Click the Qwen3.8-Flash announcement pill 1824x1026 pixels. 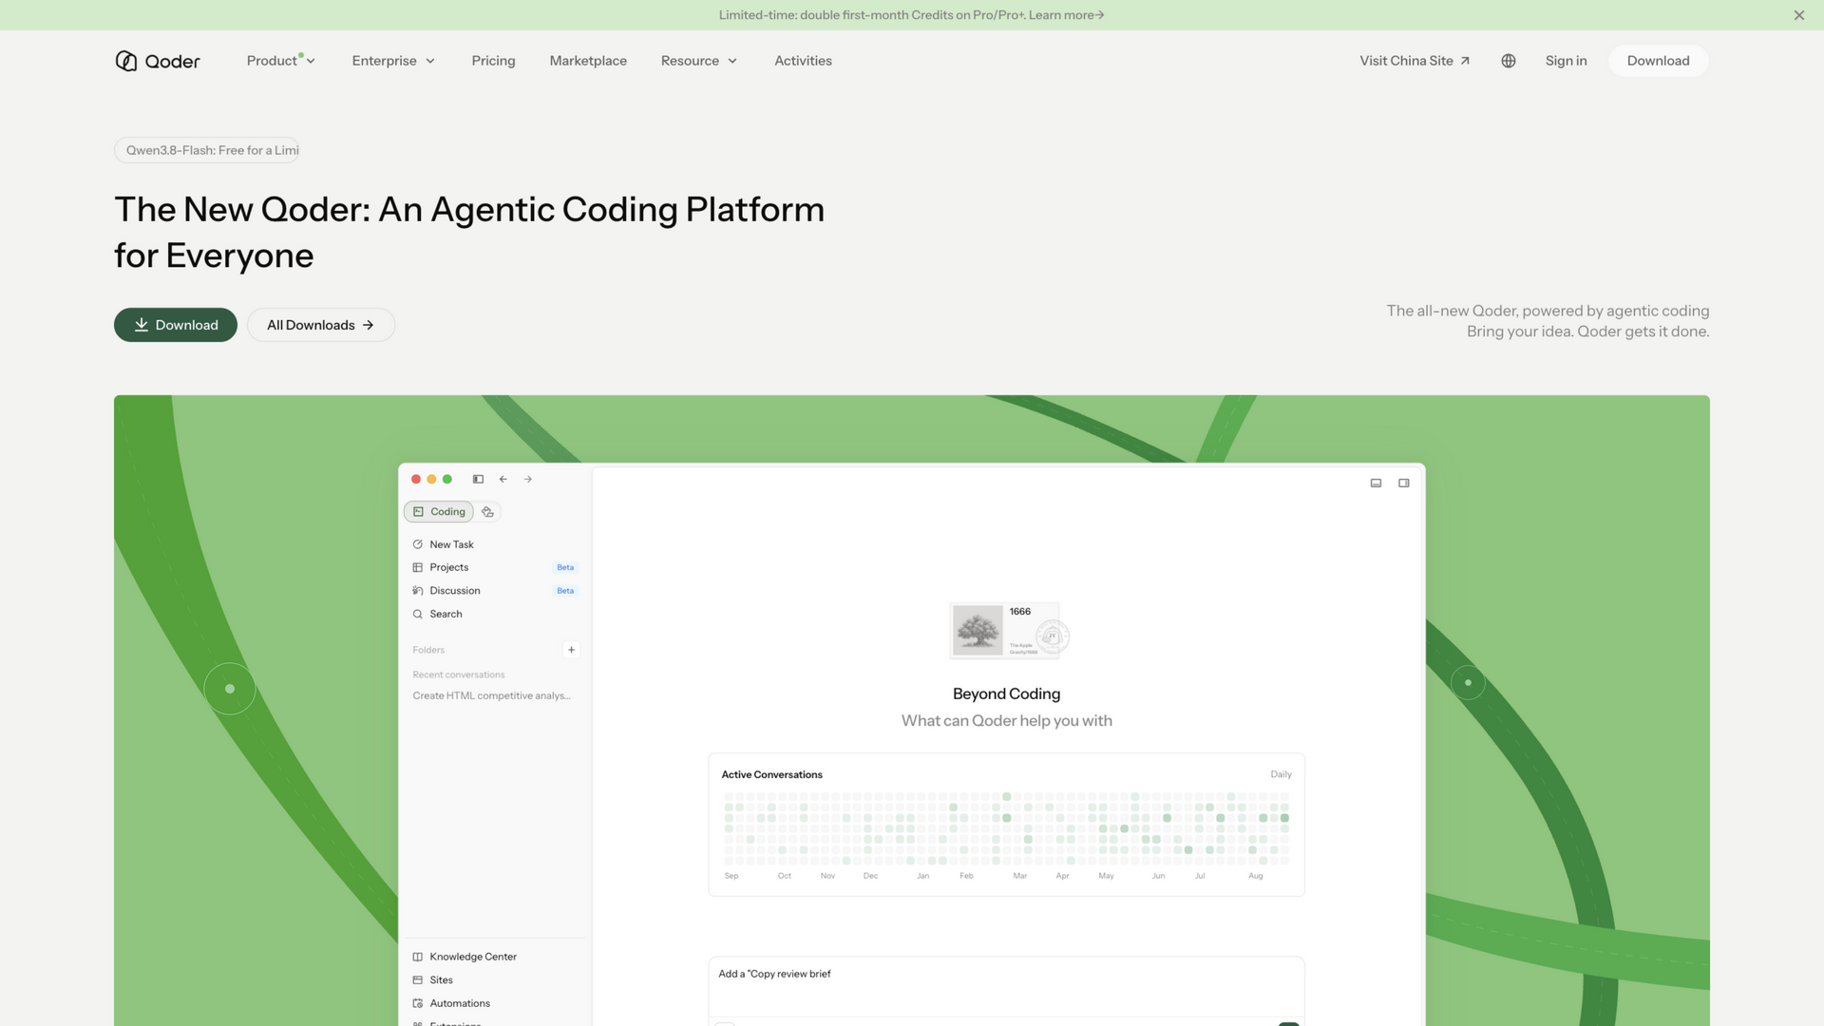coord(207,150)
